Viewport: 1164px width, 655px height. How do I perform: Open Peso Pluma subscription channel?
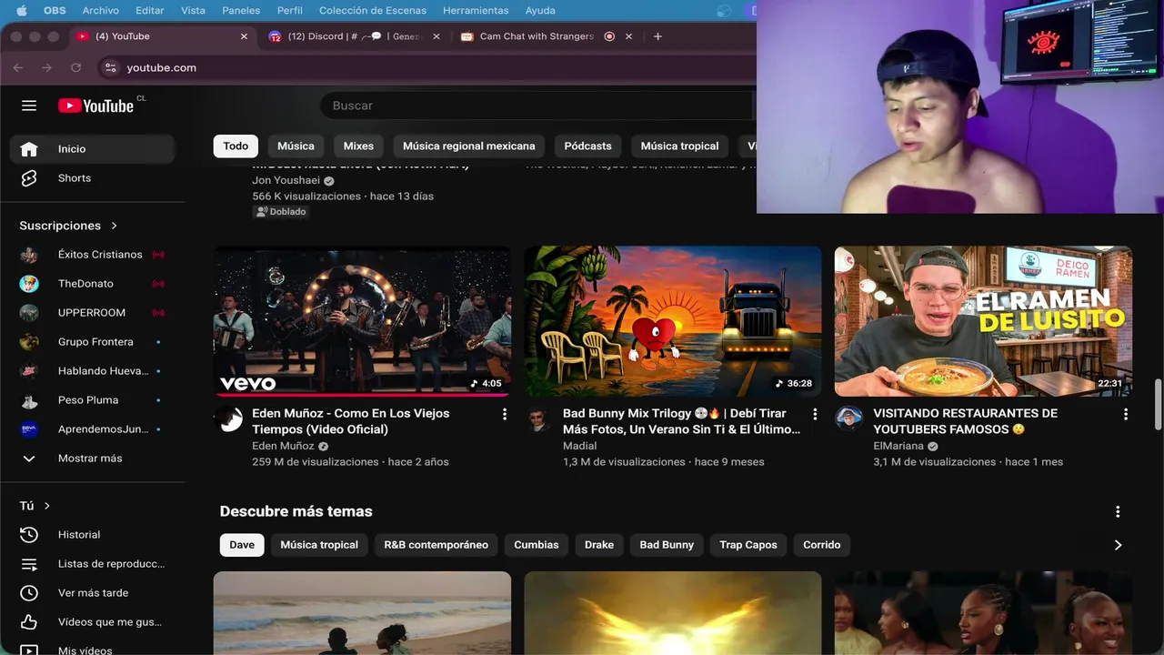click(x=92, y=400)
